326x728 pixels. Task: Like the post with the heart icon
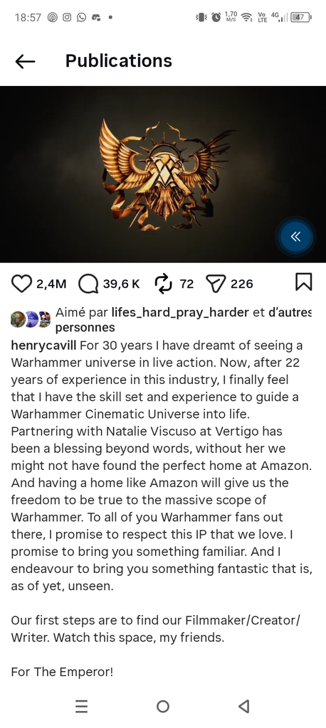21,284
